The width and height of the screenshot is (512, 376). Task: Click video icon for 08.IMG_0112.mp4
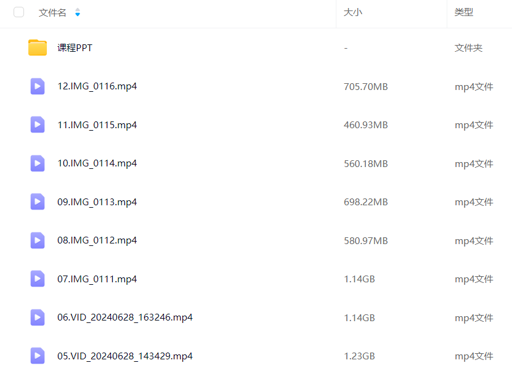click(x=38, y=240)
